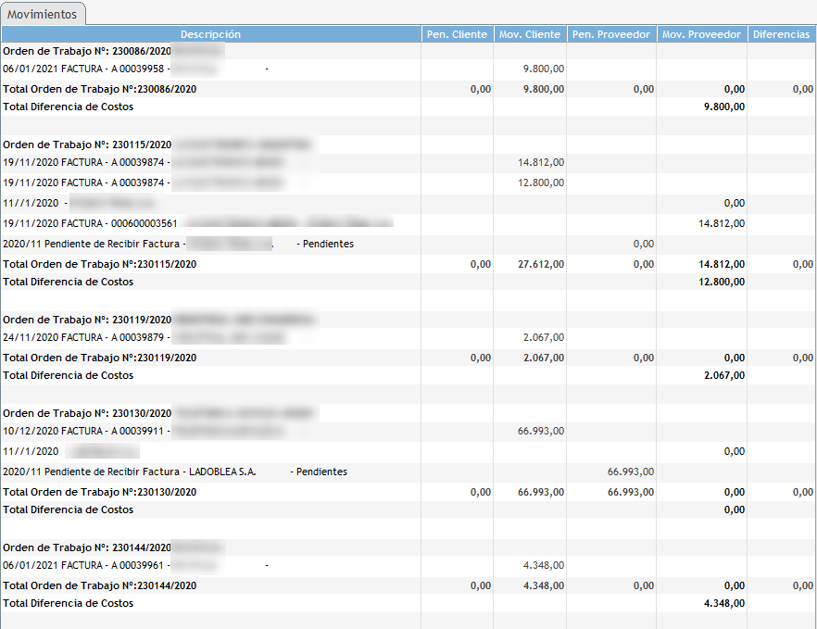Select Orden de Trabajo Nº 230119/2020 header row
Screen dimensions: 817x629
[87, 320]
